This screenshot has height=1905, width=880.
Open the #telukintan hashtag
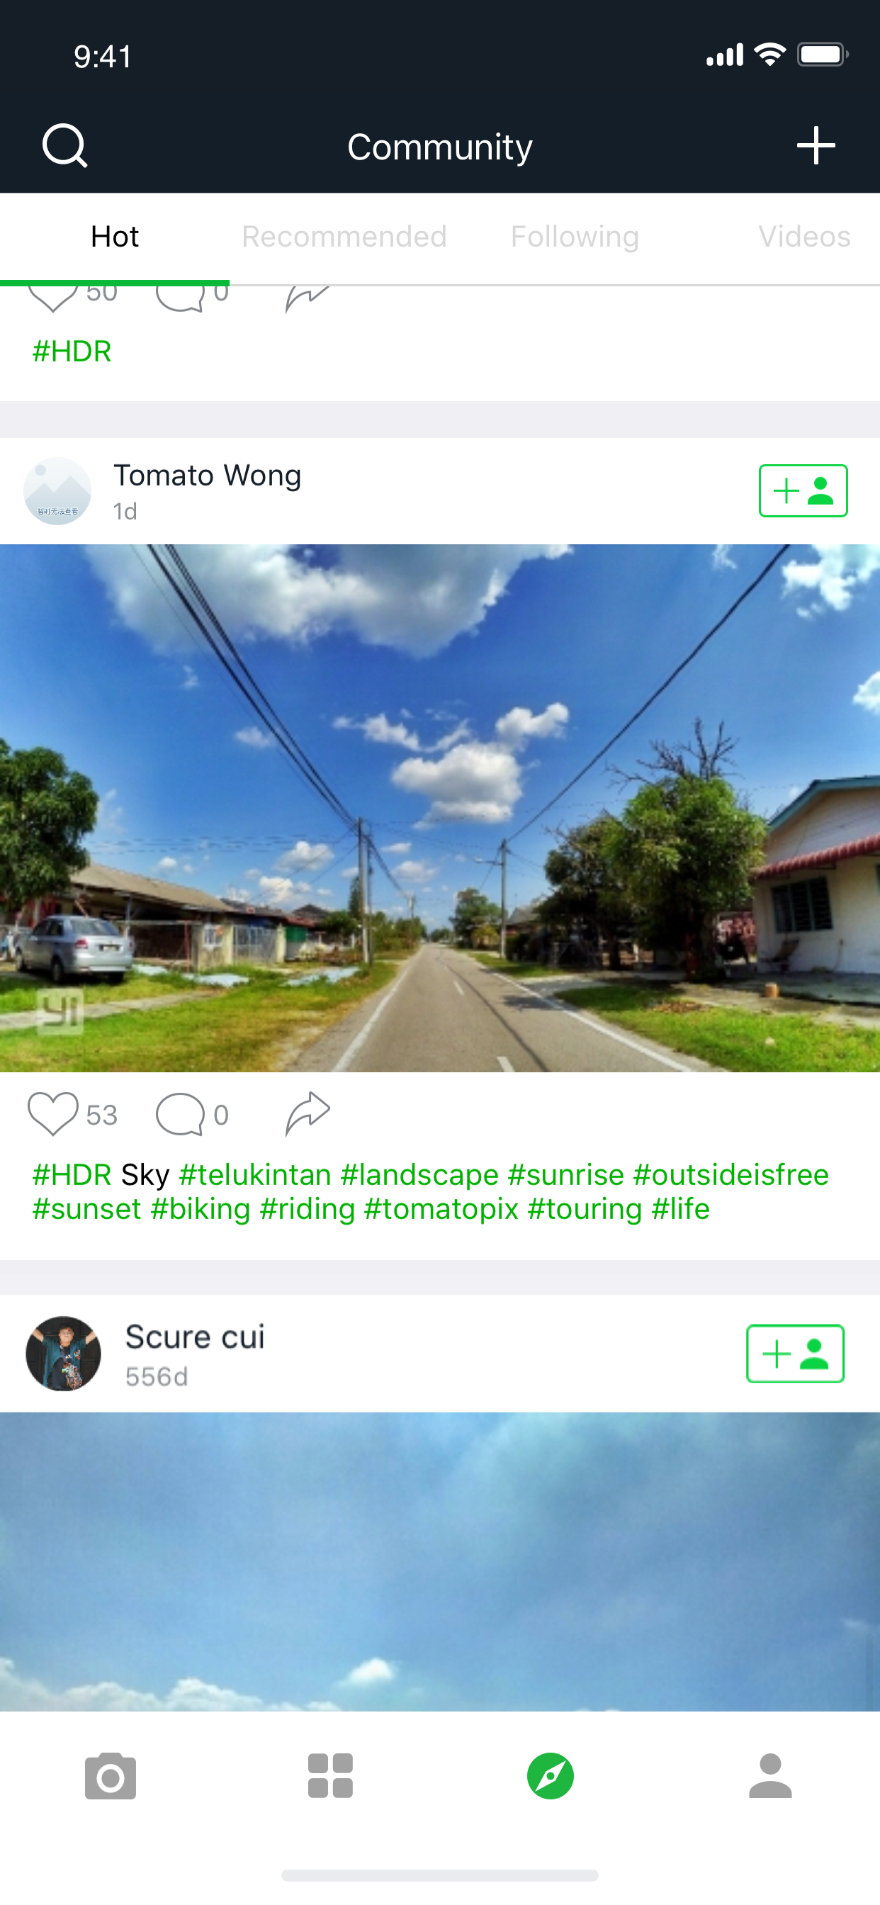pyautogui.click(x=254, y=1174)
